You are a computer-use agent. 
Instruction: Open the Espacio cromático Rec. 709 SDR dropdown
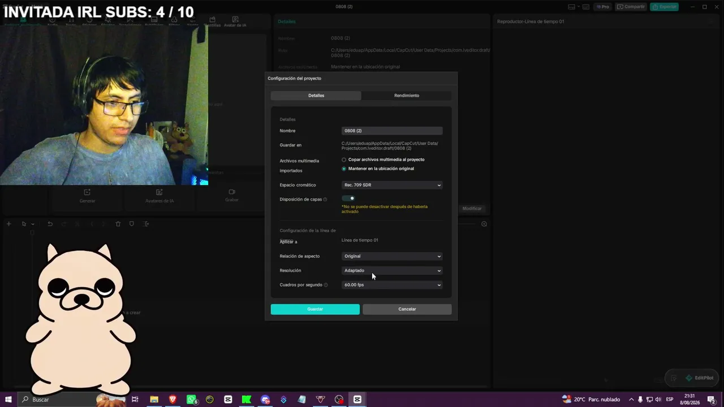click(392, 185)
